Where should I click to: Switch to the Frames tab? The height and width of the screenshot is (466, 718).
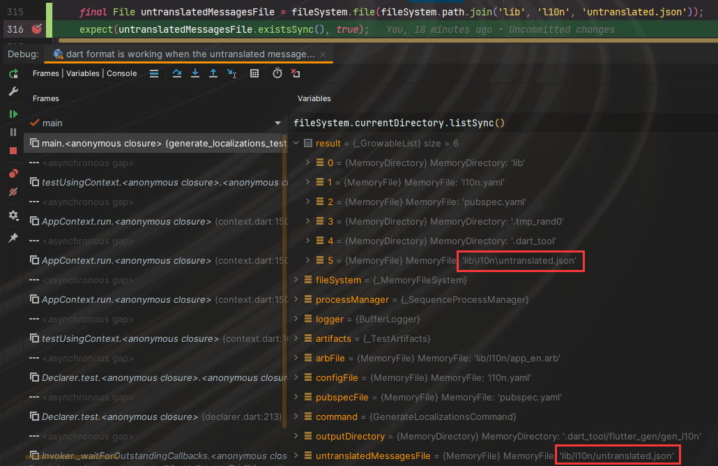click(x=46, y=73)
